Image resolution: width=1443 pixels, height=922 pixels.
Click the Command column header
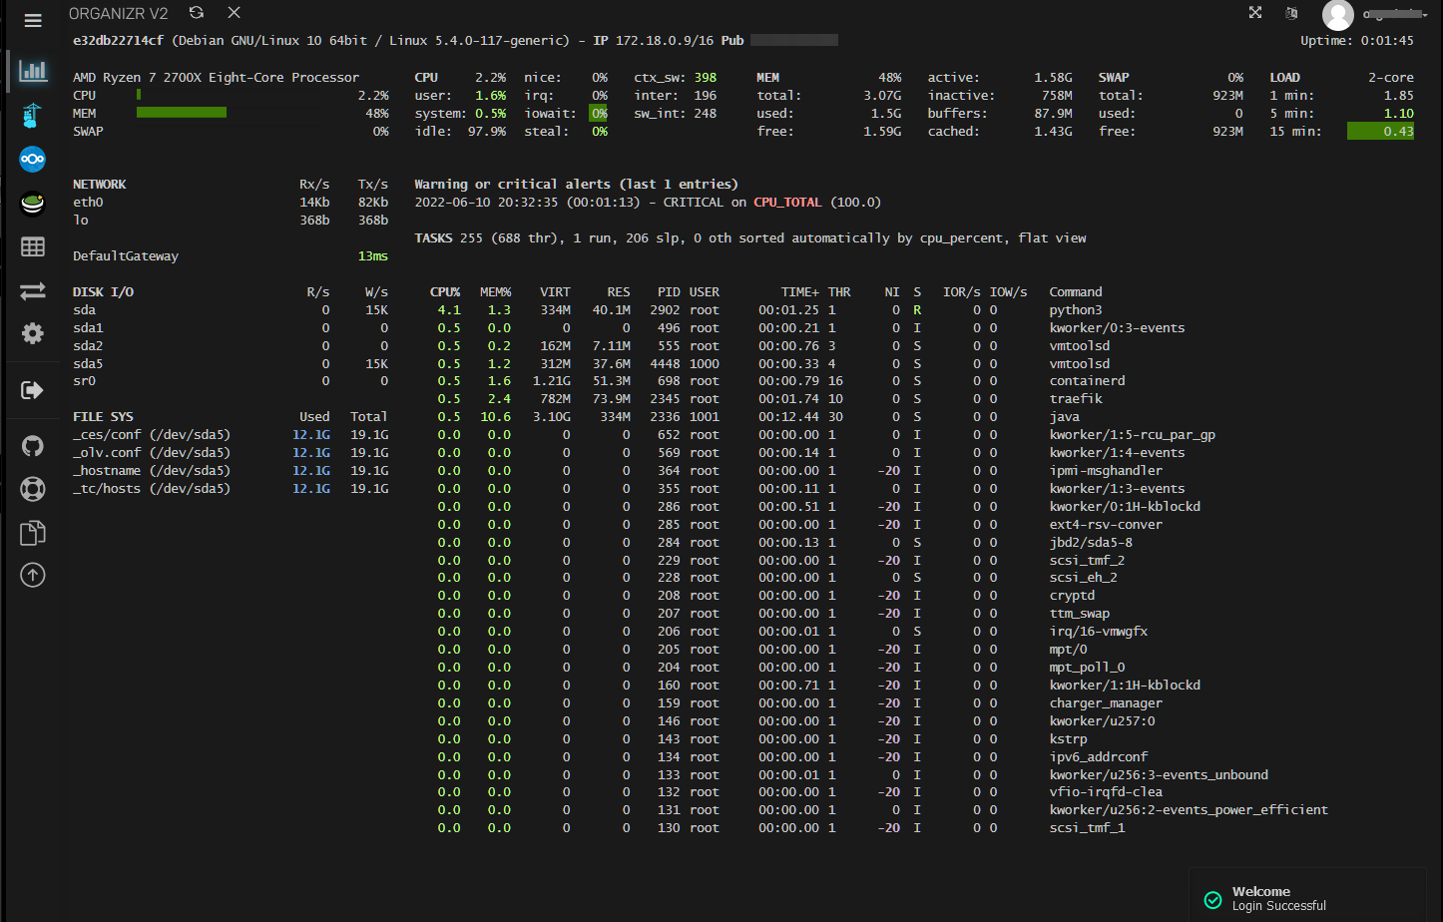[1076, 292]
